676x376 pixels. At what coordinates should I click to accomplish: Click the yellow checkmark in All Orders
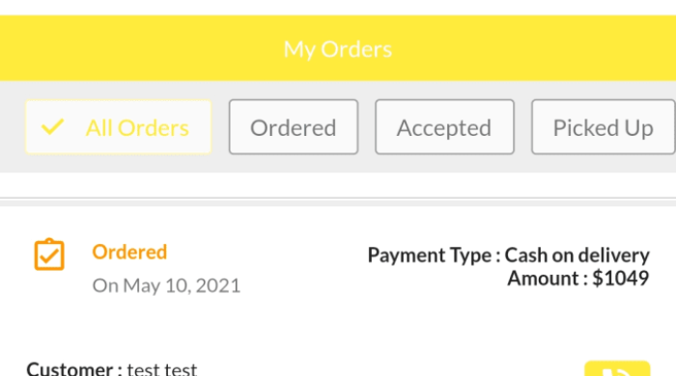52,127
